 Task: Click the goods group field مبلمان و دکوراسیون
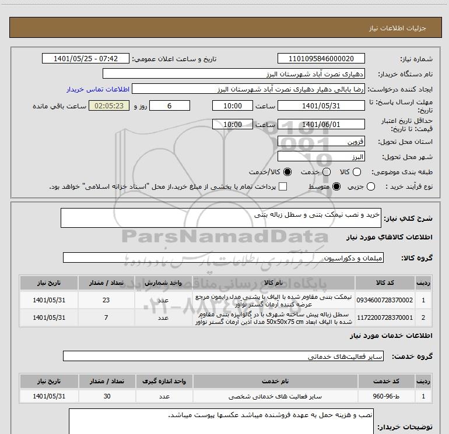tap(223, 257)
